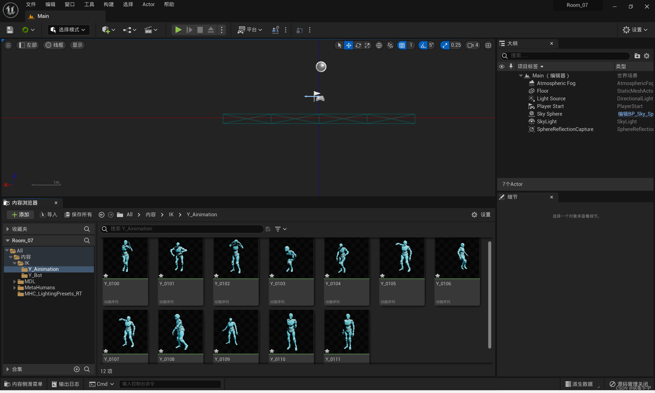The image size is (655, 393).
Task: Toggle world/local coordinate space globe icon
Action: pos(379,45)
